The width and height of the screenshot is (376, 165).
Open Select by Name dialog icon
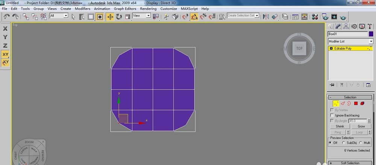(82, 16)
